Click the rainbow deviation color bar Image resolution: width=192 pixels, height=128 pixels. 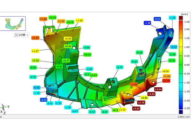pos(181,65)
